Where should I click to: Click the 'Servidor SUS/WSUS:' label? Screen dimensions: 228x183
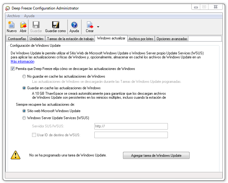coord(48,126)
